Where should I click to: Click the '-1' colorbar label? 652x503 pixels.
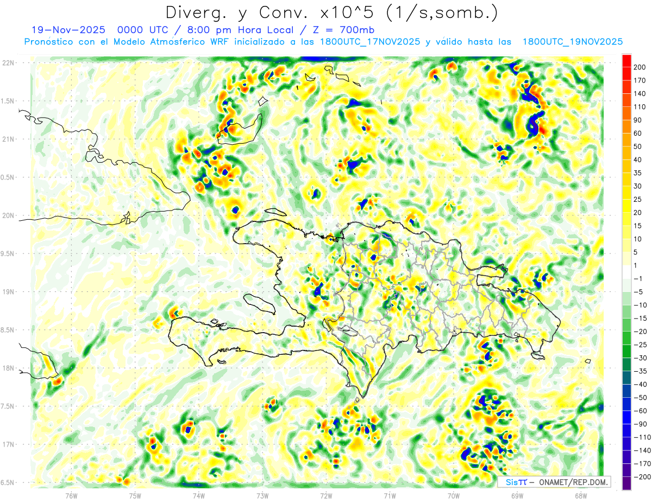coord(639,278)
